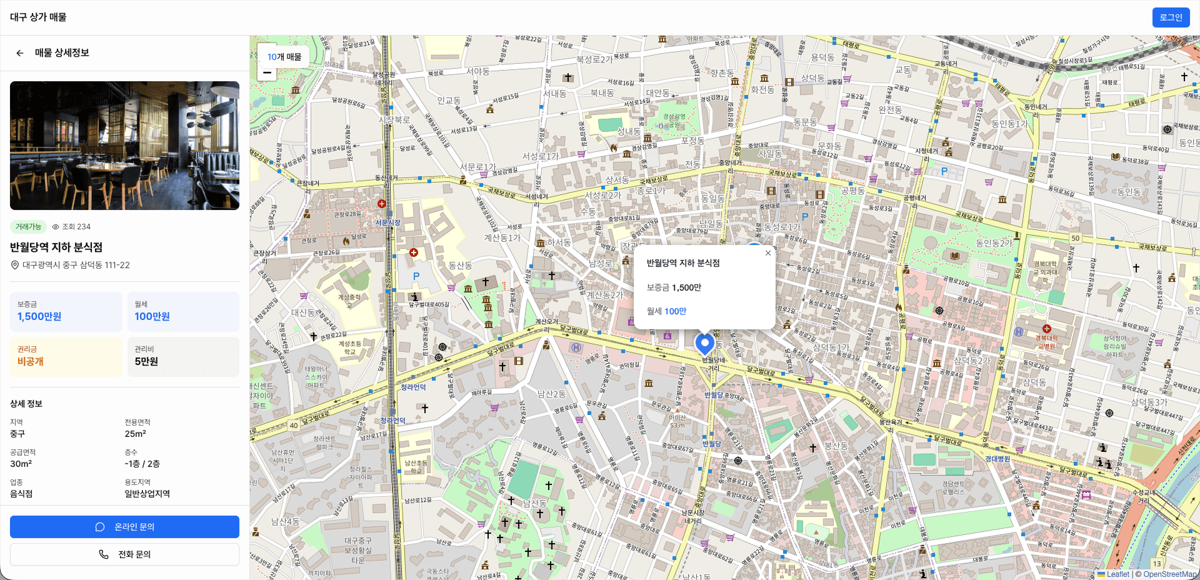Click 월세 100만 text in map popup
Image resolution: width=1200 pixels, height=580 pixels.
tap(666, 311)
